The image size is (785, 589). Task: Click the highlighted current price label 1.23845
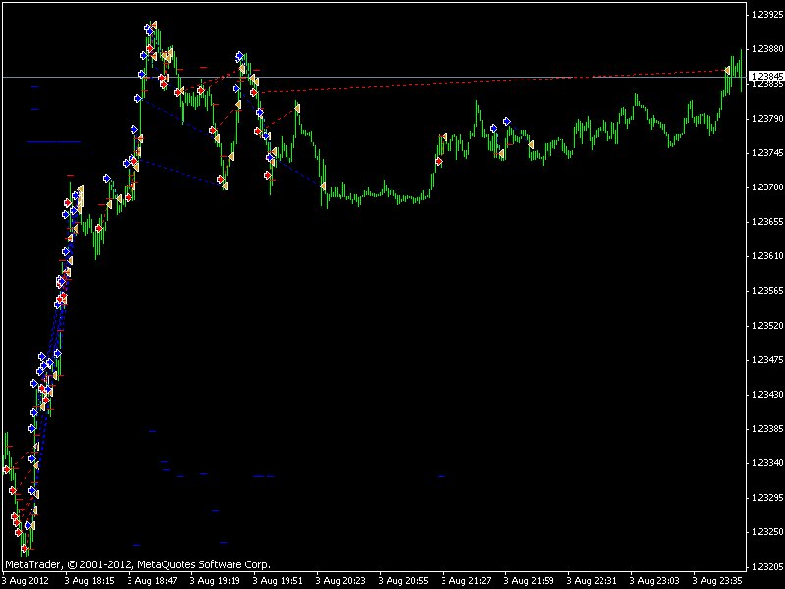766,77
